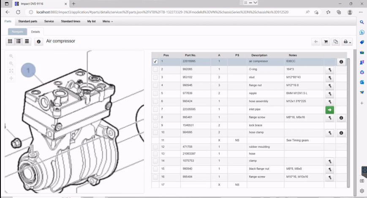Click the zoom out magnifier on diagram
The height and width of the screenshot is (198, 367).
pyautogui.click(x=11, y=63)
